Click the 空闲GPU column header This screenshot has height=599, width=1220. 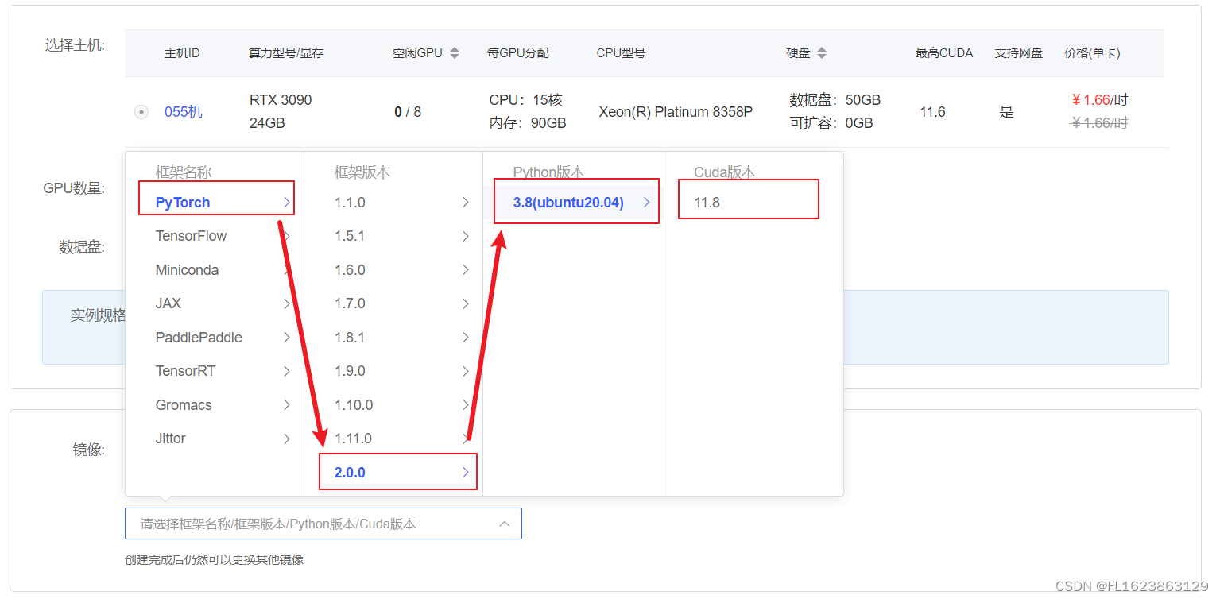click(x=417, y=53)
